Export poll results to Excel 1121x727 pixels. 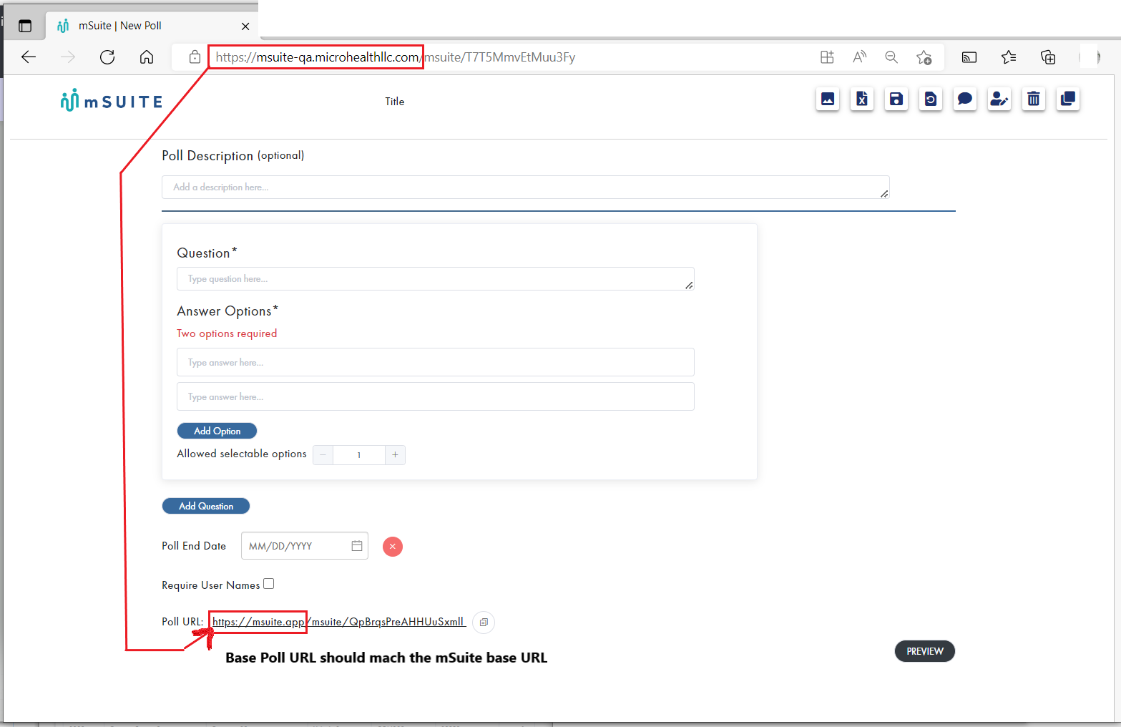coord(861,99)
